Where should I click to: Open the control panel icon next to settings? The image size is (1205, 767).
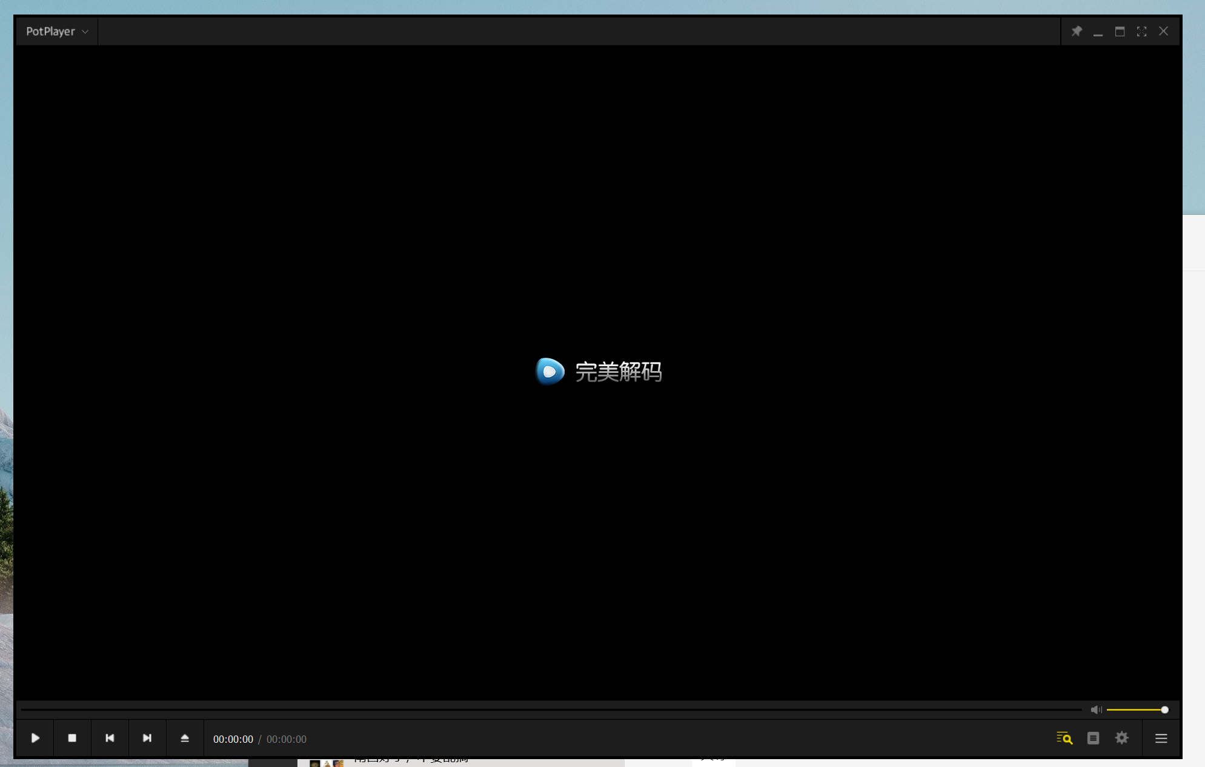coord(1092,738)
